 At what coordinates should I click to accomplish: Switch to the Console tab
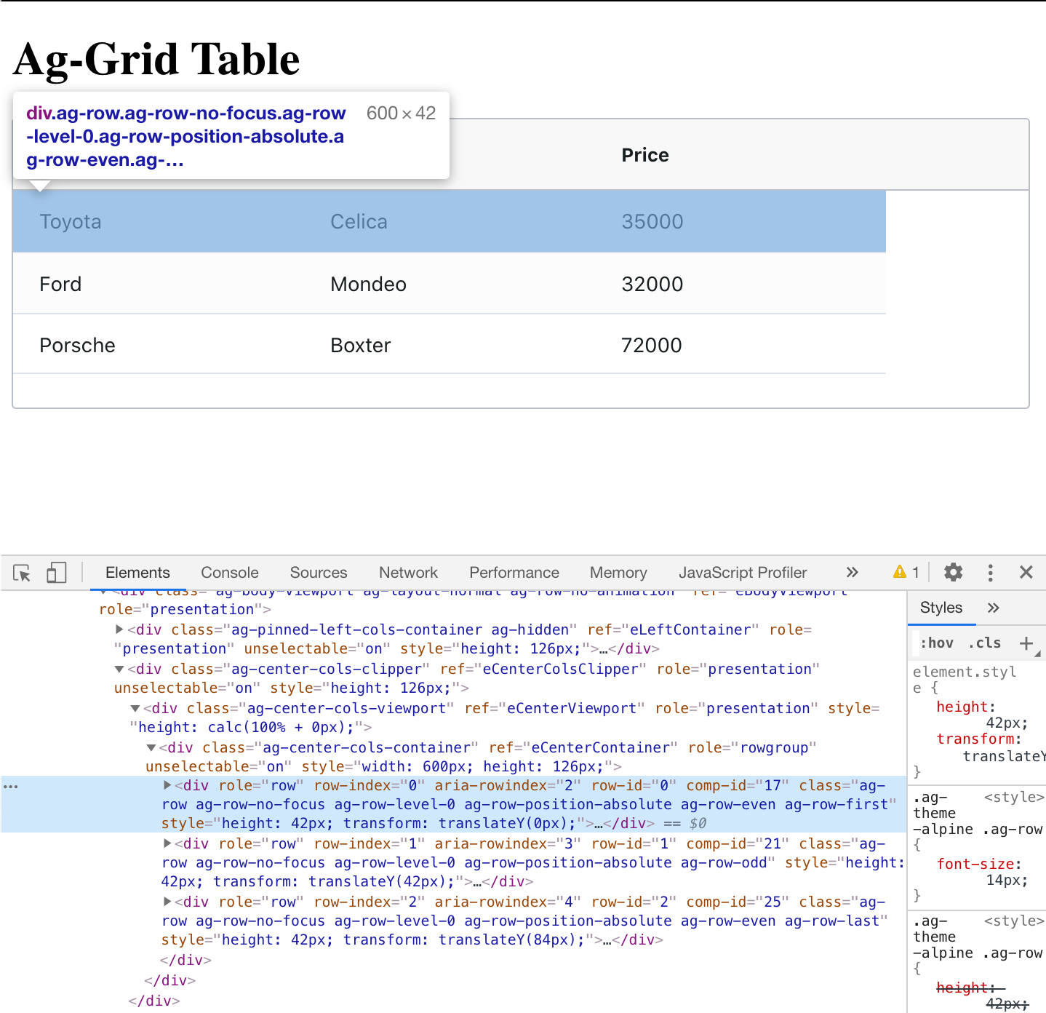tap(229, 573)
